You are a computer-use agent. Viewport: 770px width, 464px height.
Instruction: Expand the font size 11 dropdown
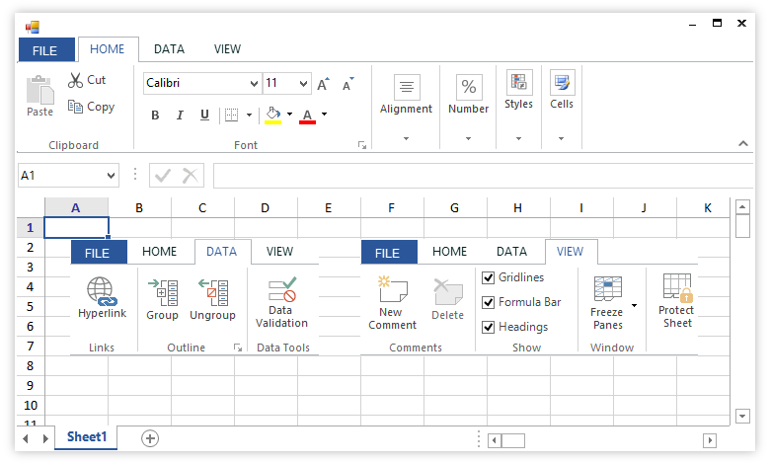click(x=302, y=84)
